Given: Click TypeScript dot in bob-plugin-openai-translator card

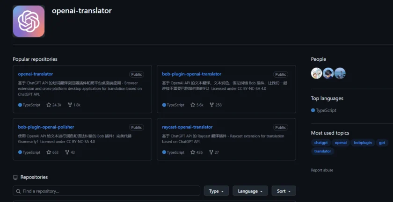Looking at the screenshot, I should pyautogui.click(x=164, y=105).
